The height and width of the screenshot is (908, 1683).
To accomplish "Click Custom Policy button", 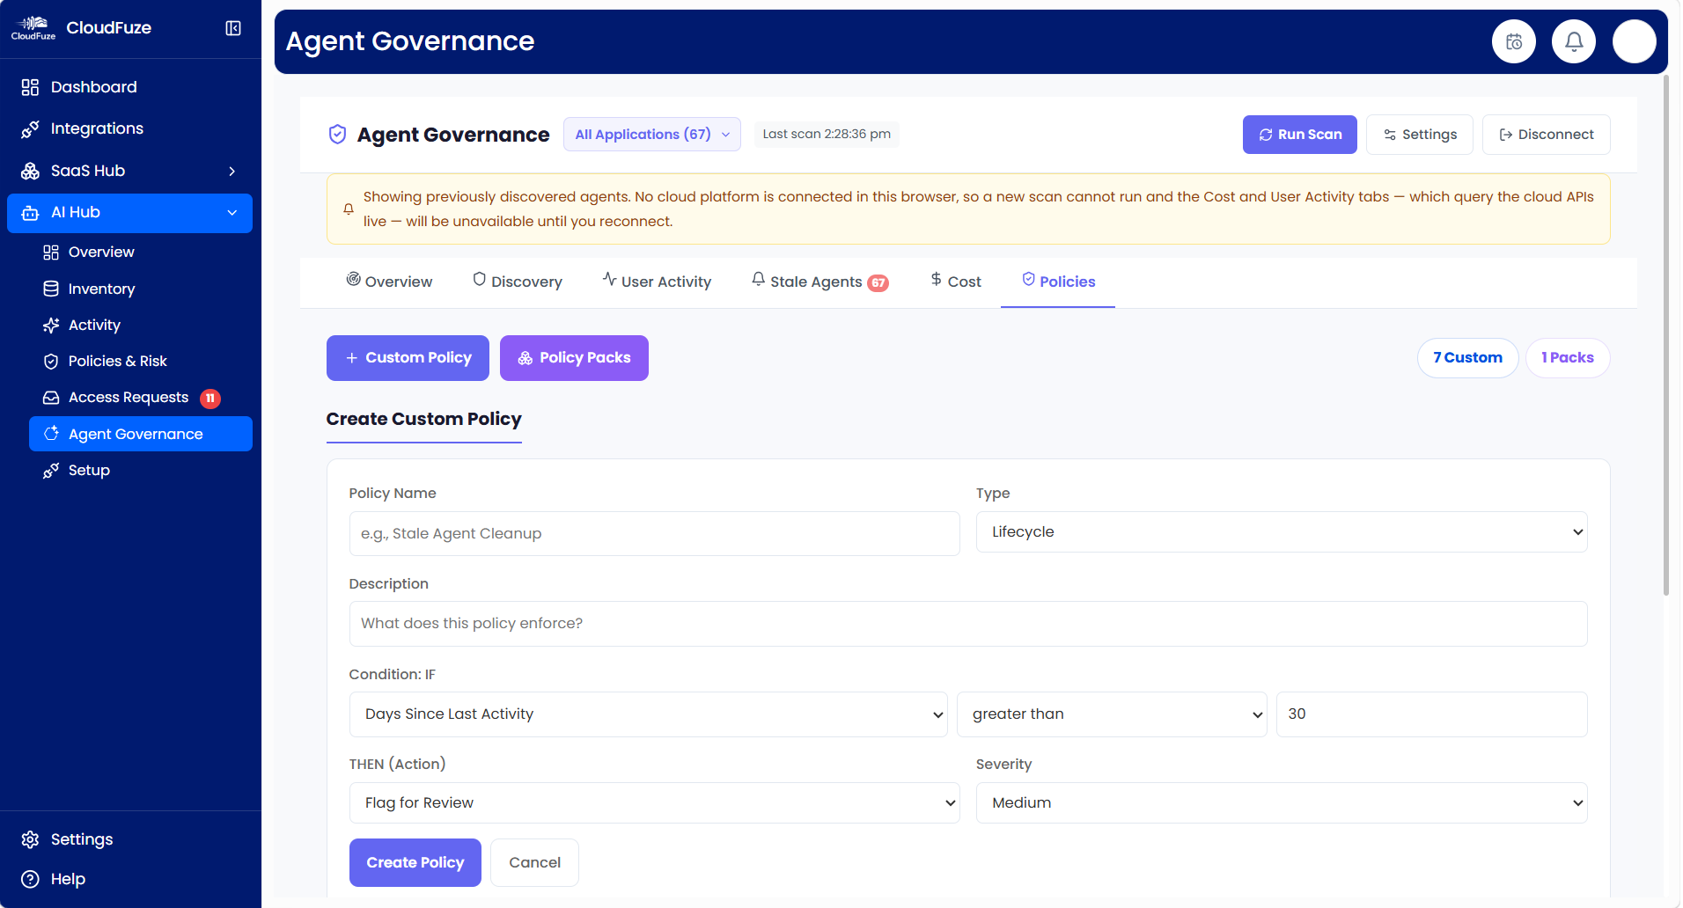I will [408, 358].
